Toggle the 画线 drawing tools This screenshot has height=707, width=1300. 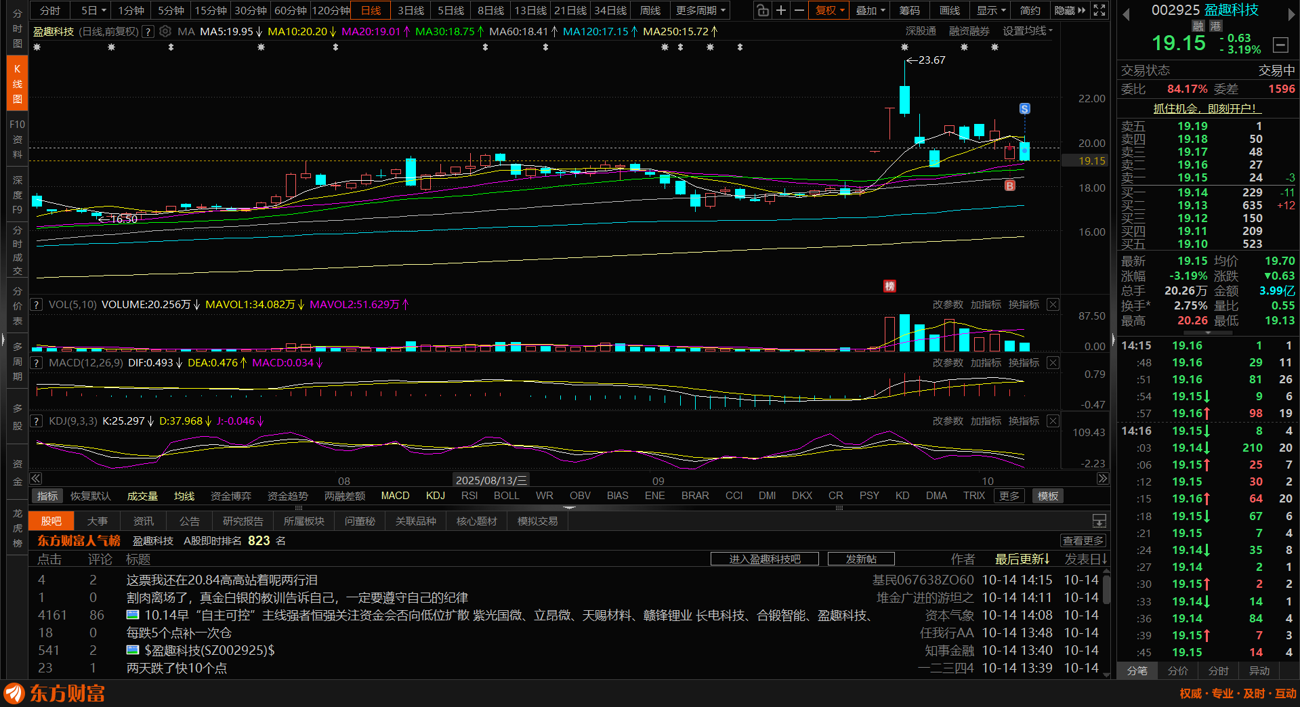pyautogui.click(x=950, y=10)
